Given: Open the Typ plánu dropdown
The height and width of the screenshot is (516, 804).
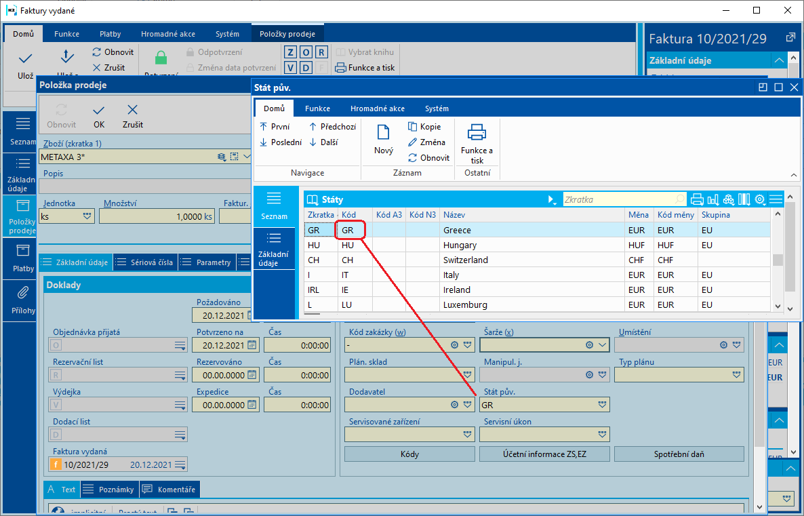Looking at the screenshot, I should click(x=736, y=375).
